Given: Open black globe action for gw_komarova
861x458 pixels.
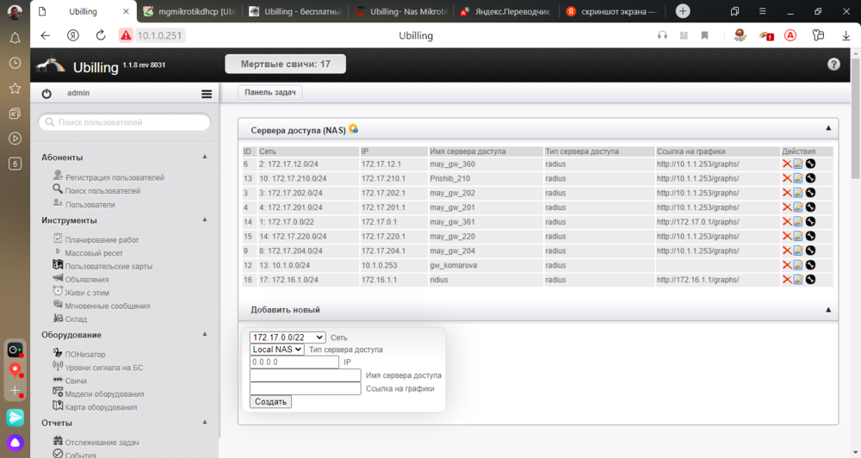Looking at the screenshot, I should coord(810,265).
